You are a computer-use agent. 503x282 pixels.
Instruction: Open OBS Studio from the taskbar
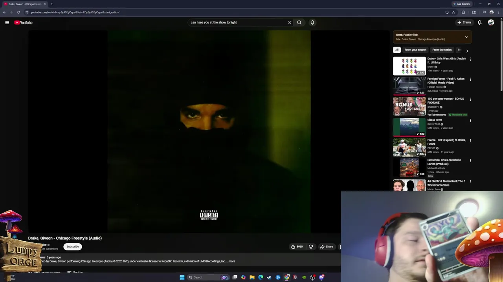[312, 277]
